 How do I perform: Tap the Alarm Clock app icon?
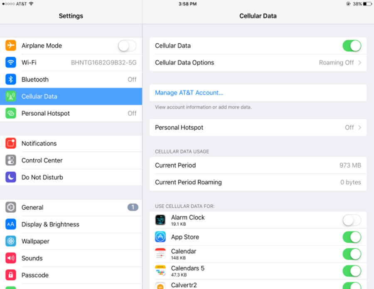pos(160,220)
